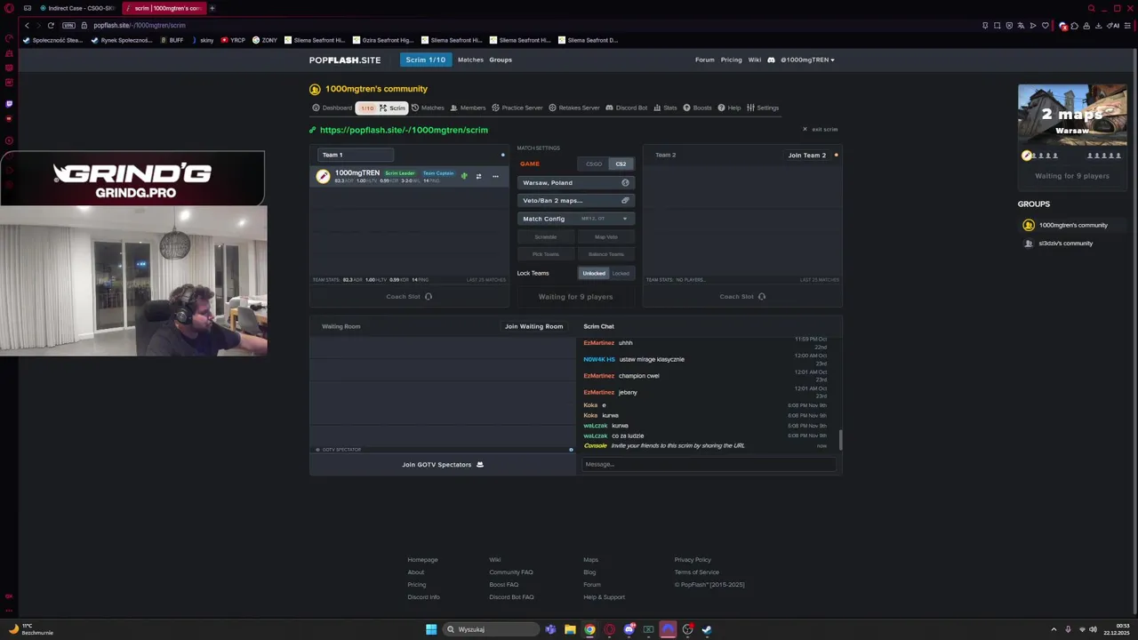Viewport: 1138px width, 640px height.
Task: Open the Pricing link in header
Action: pos(732,60)
